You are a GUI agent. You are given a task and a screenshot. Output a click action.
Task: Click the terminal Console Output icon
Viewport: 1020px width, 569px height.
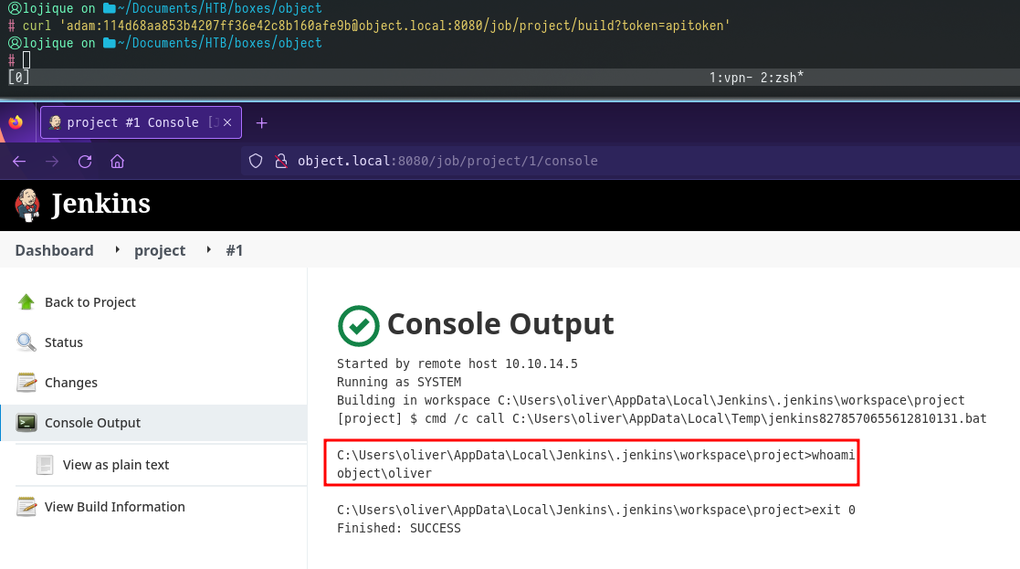click(26, 423)
